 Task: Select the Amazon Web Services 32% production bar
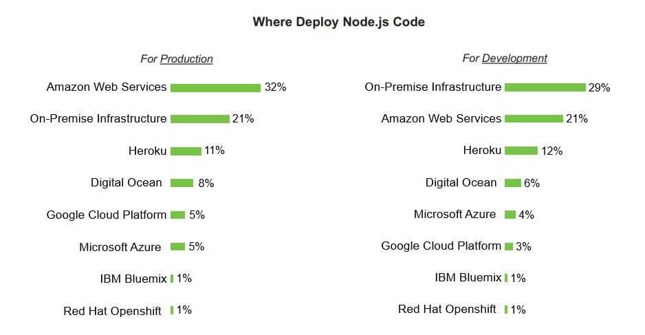pyautogui.click(x=215, y=87)
